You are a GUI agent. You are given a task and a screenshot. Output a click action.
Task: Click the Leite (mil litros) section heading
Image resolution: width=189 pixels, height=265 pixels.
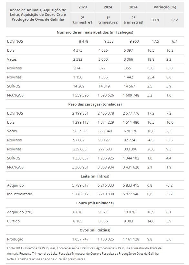[95, 176]
